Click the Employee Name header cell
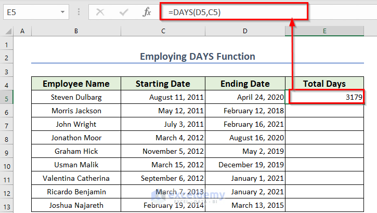The width and height of the screenshot is (377, 213). pyautogui.click(x=76, y=84)
